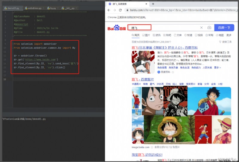Collapse the import statements fold marker
Screen dimensions: 239x162
[x=13, y=44]
